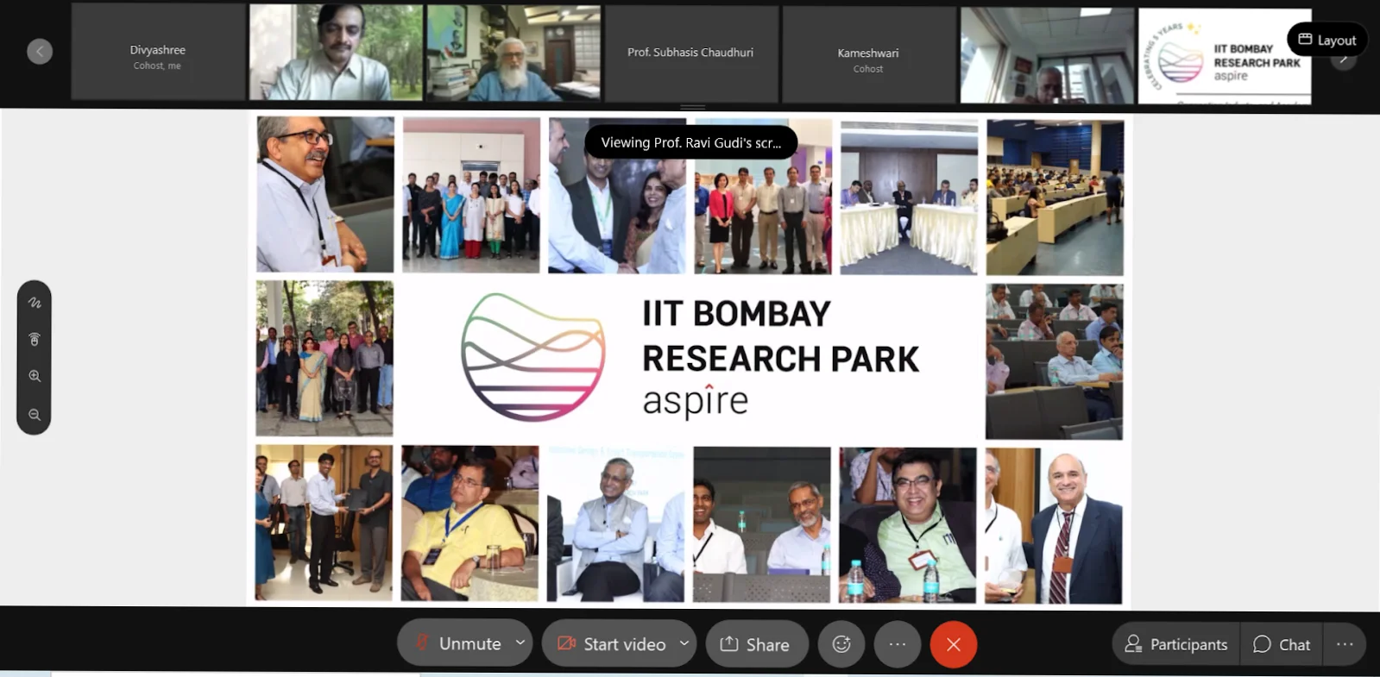Open the reactions emoji menu

pyautogui.click(x=841, y=644)
